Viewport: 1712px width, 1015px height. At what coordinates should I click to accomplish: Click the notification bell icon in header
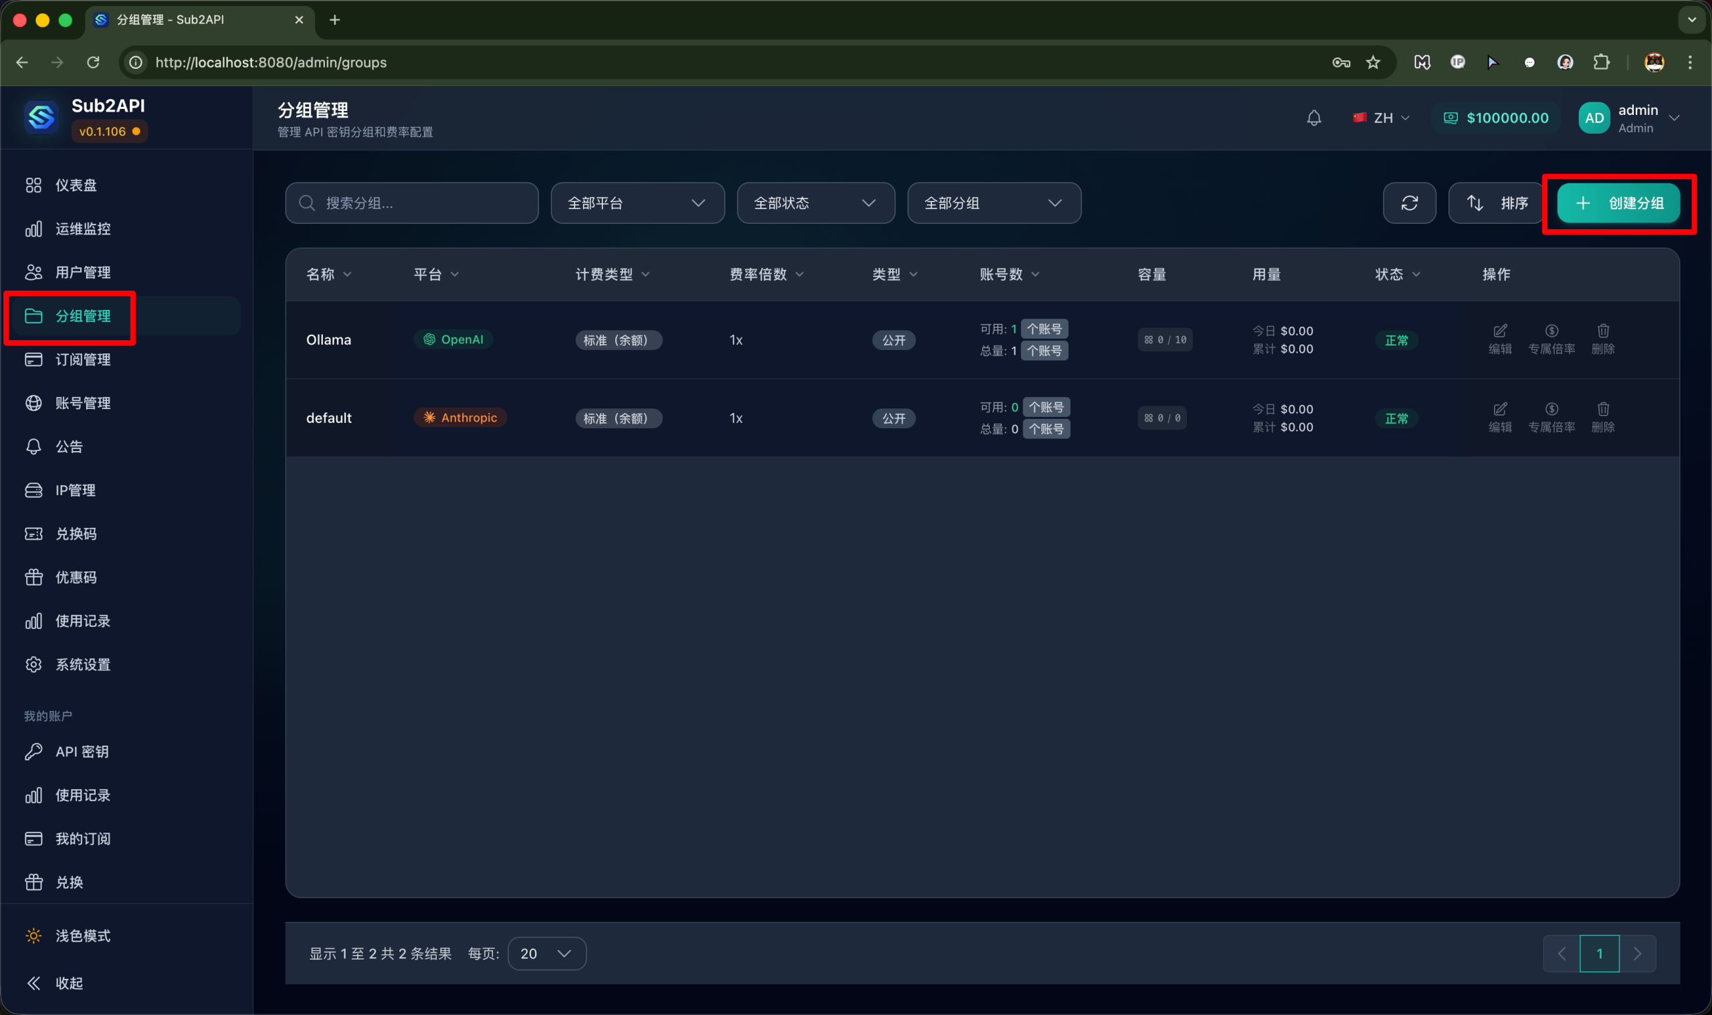tap(1313, 118)
